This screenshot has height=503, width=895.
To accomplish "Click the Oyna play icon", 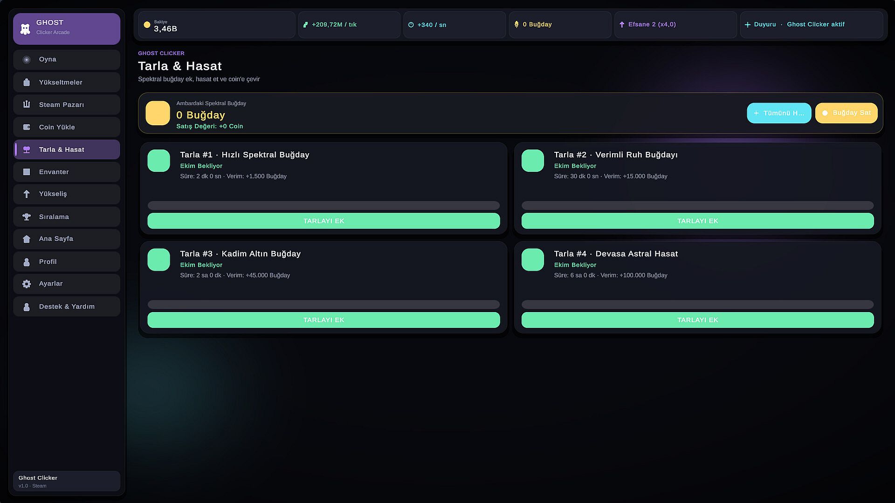I will click(x=27, y=60).
